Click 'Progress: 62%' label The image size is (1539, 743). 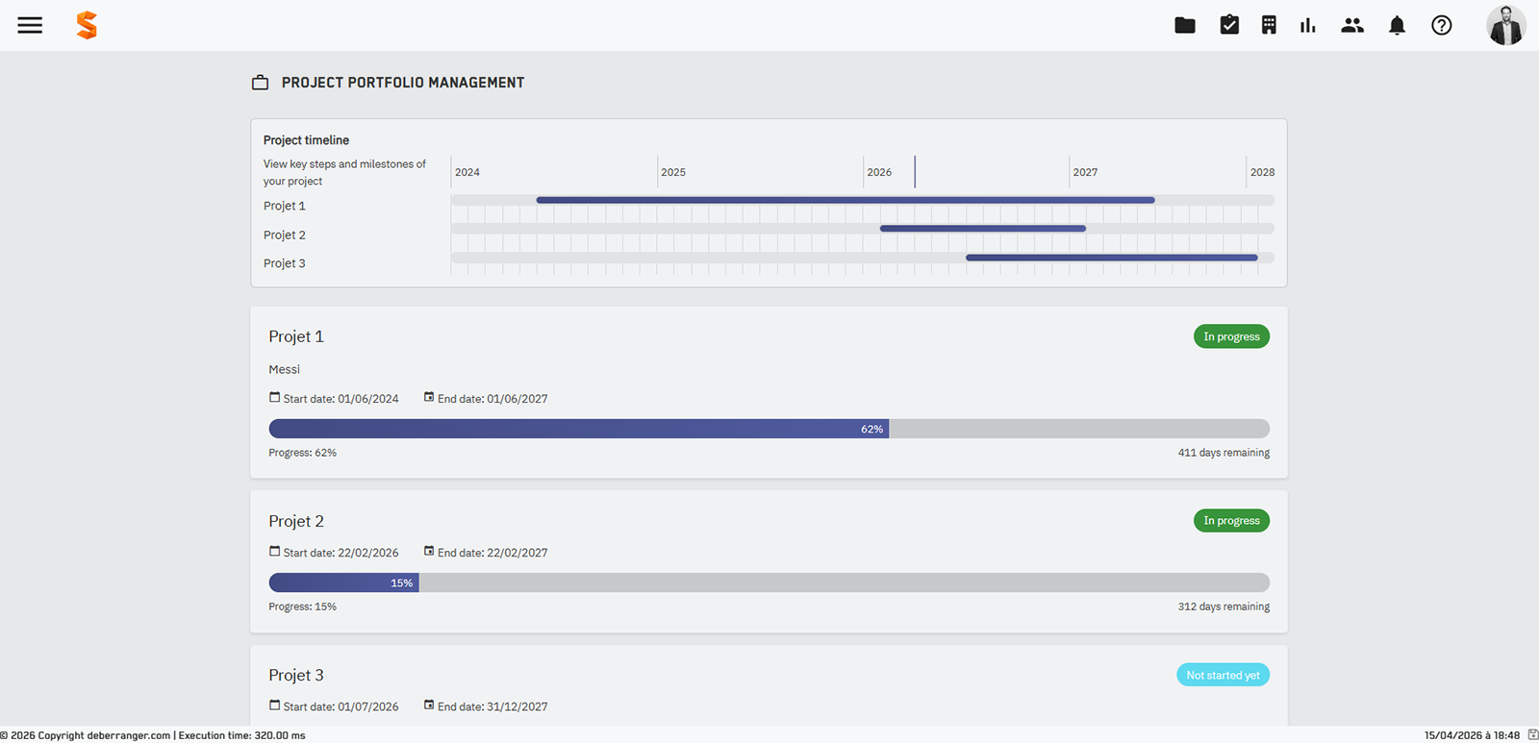tap(303, 453)
